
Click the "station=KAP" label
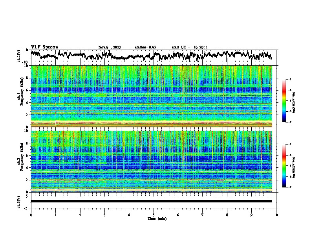(146, 47)
